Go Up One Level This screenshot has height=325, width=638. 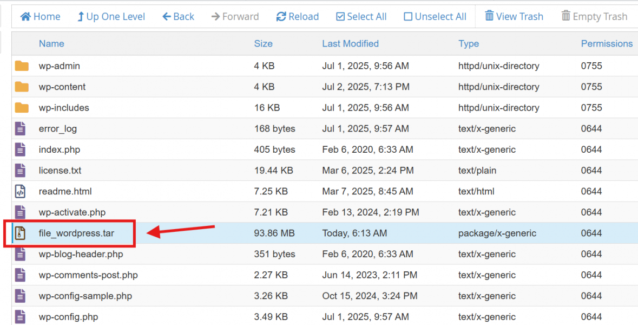pos(111,17)
